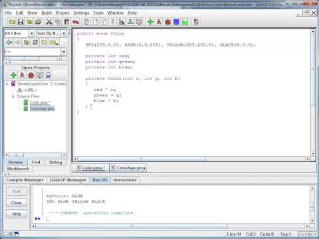Click the browser Back arrow icon
Viewport: 319px width, 239px height.
(x=9, y=42)
